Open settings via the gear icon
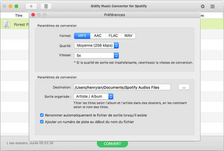Screen dimensions: 224x151 (x=203, y=6)
